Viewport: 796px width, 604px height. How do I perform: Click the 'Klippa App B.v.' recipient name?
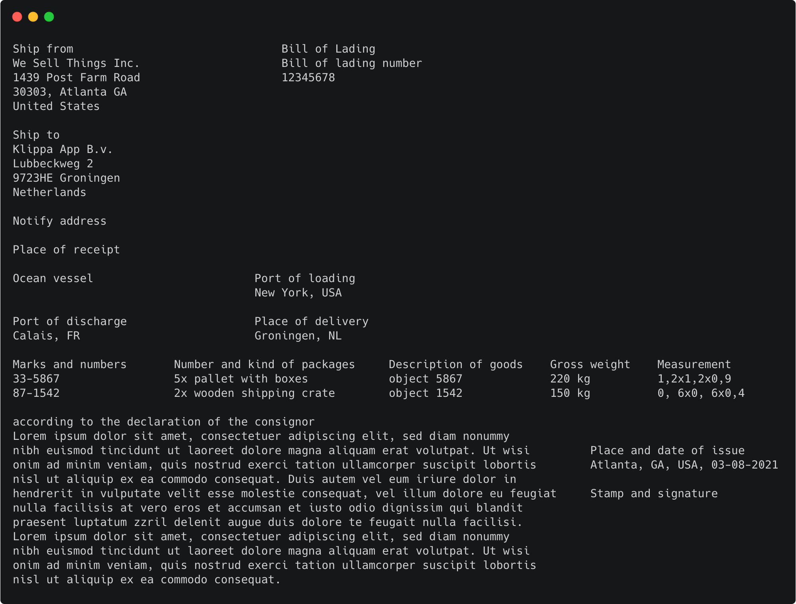pos(63,149)
